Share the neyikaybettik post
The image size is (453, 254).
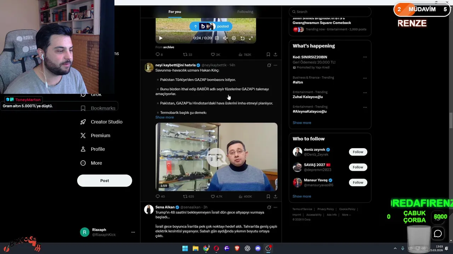(x=275, y=196)
